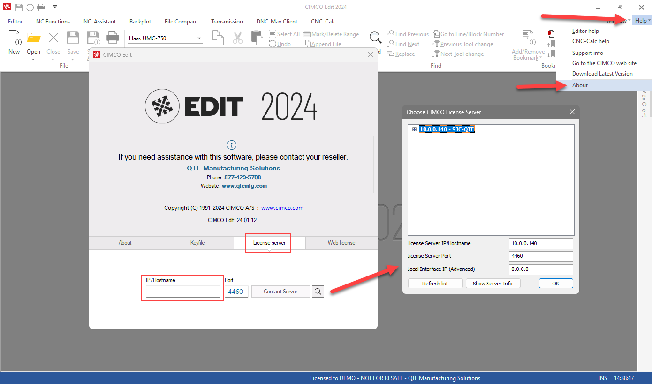
Task: Expand the dropdown arrow under Open
Action: click(33, 60)
